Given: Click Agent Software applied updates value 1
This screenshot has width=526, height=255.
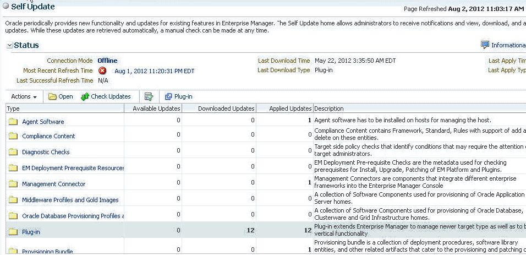Looking at the screenshot, I should 310,120.
